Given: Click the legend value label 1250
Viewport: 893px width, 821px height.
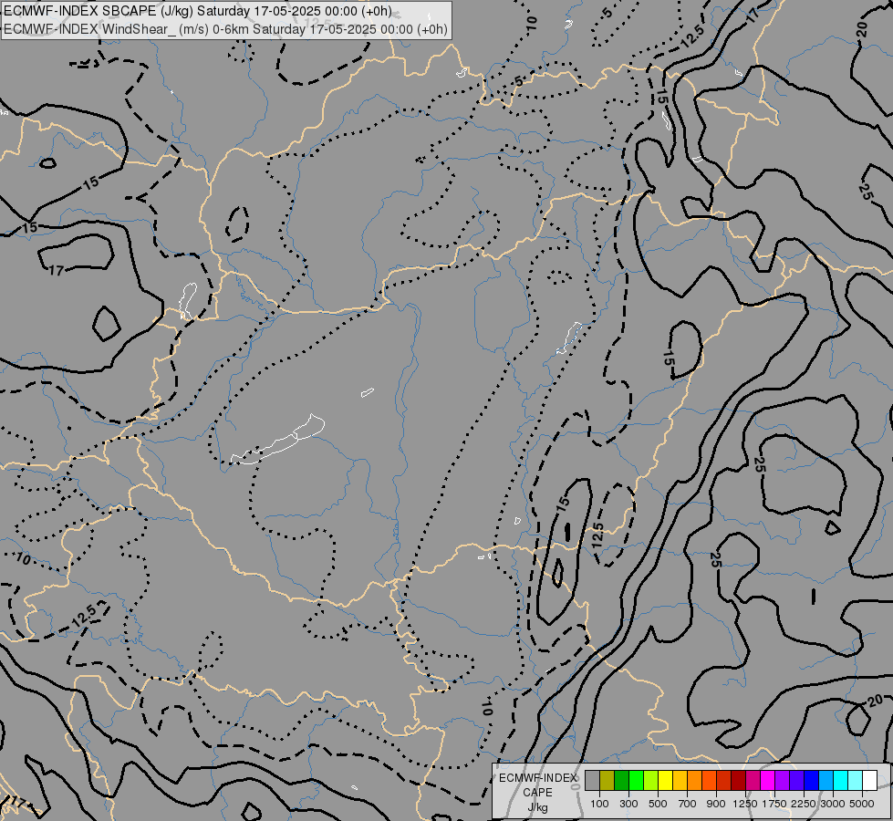Looking at the screenshot, I should [x=745, y=804].
